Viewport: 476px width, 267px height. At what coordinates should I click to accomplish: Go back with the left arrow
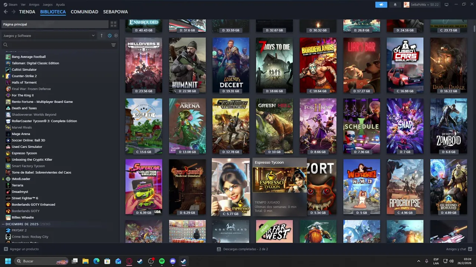[6, 12]
